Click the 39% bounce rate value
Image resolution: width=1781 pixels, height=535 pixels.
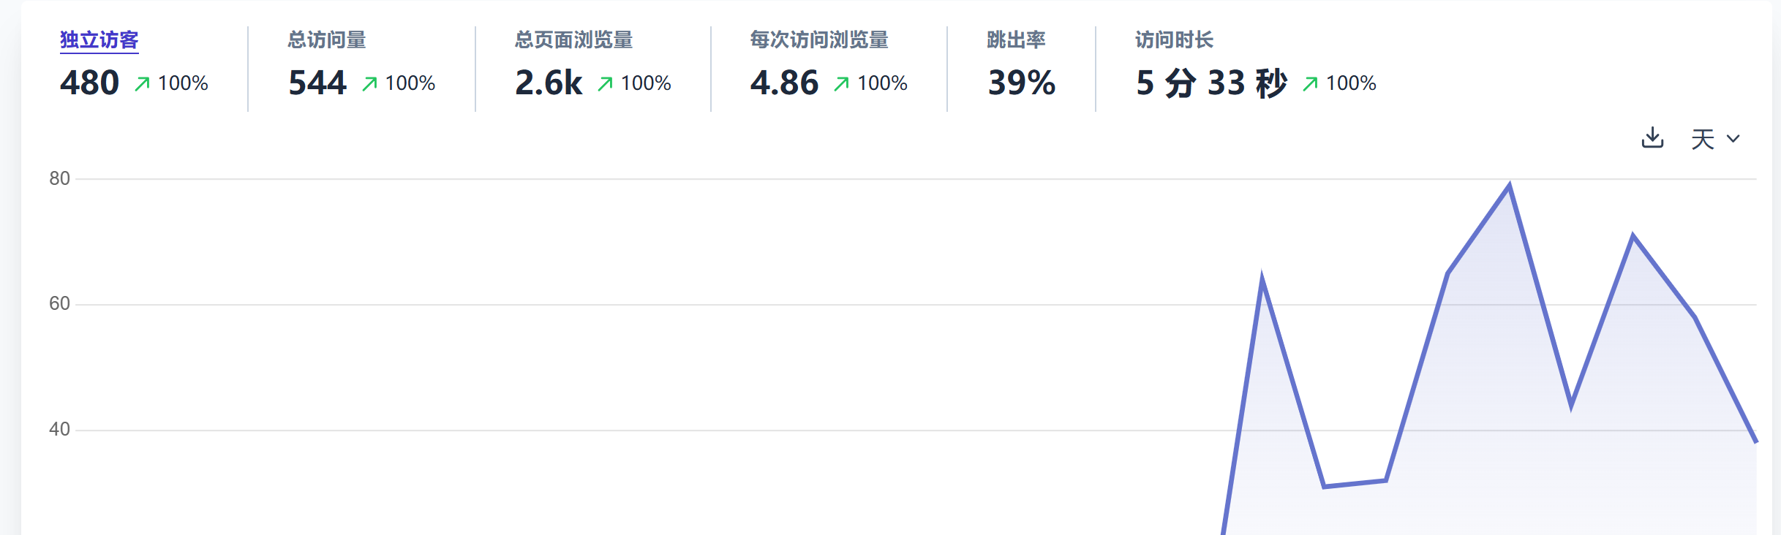1022,83
